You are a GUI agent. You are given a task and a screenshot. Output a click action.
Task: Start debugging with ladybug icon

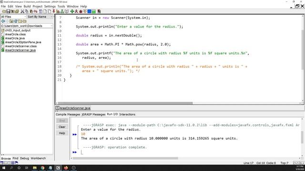point(81,11)
